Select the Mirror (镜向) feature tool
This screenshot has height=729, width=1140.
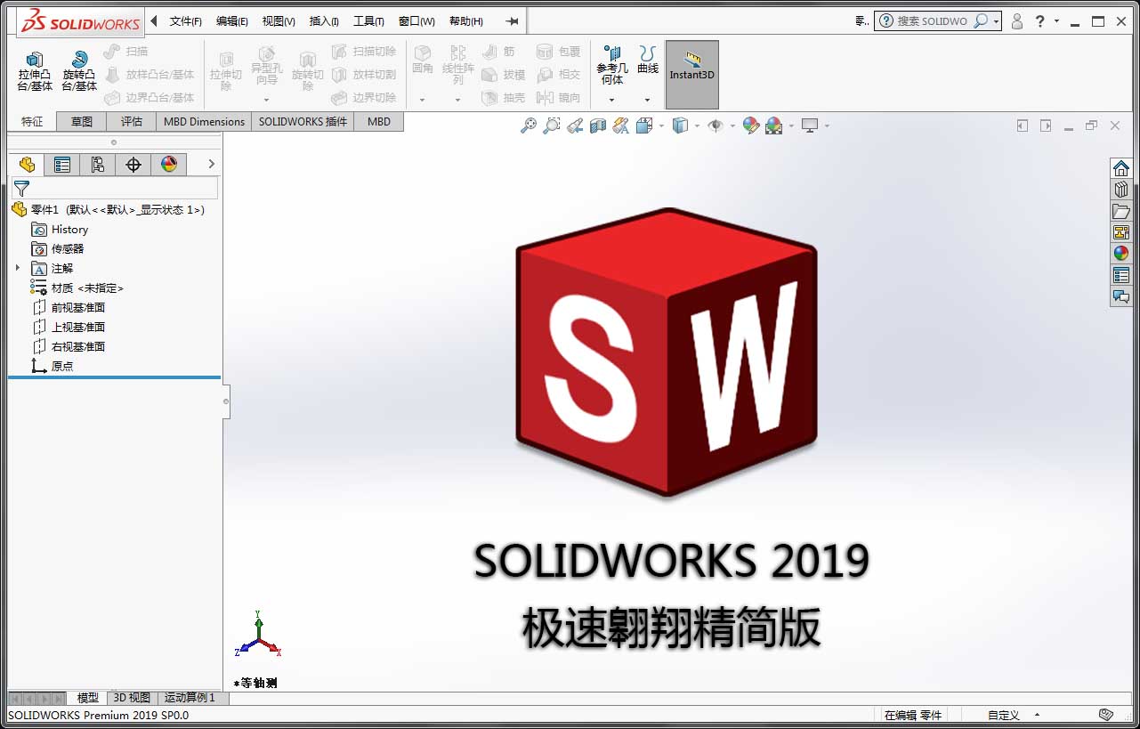(x=559, y=98)
